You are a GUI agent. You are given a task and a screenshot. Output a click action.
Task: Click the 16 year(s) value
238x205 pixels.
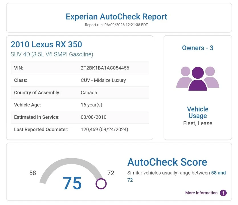point(91,105)
